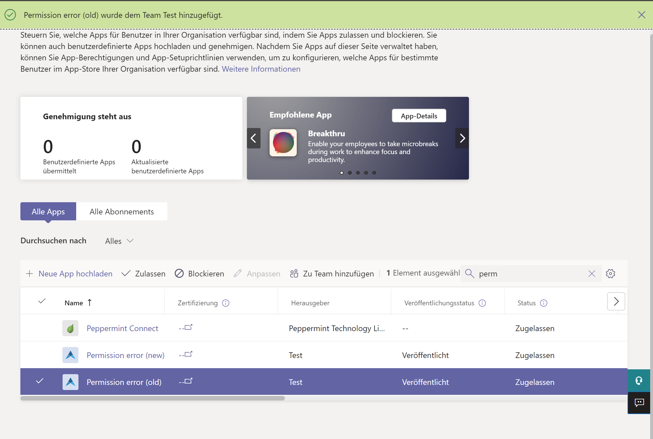Click the App-Details button for Breakthru
Screen dimensions: 653x439
(419, 116)
